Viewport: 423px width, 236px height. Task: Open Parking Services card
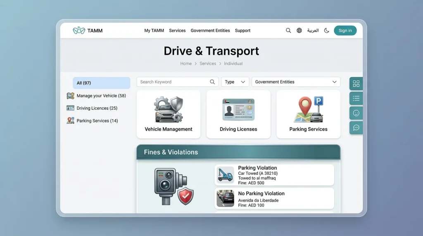pyautogui.click(x=308, y=114)
